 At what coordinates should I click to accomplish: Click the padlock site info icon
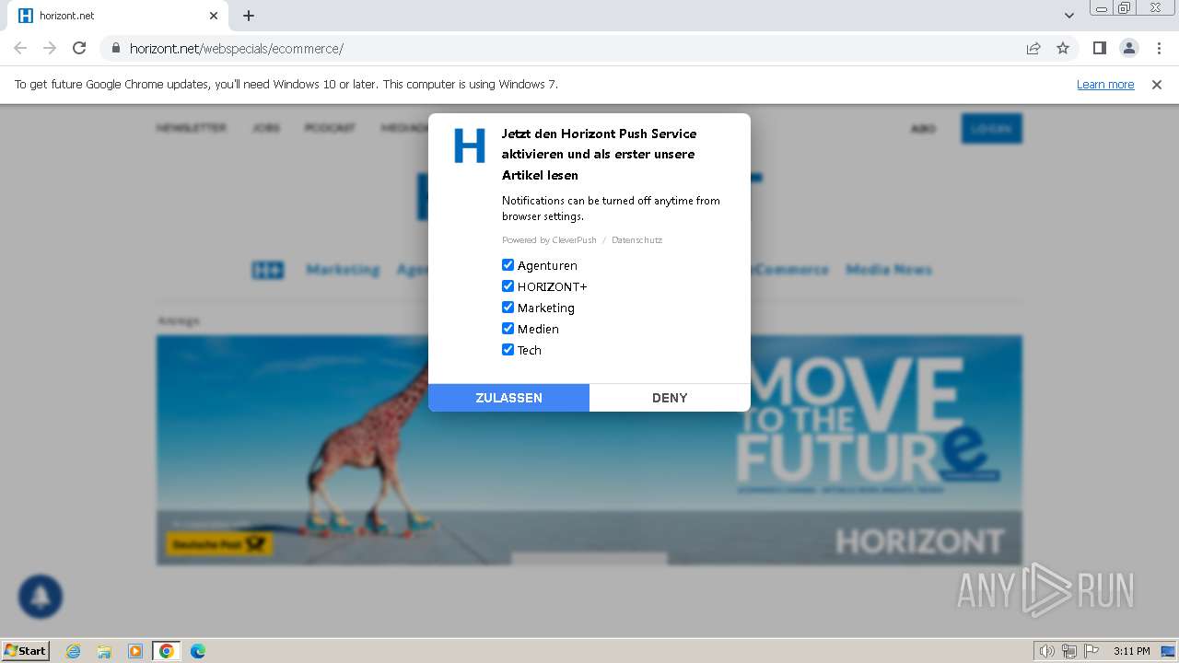coord(115,49)
